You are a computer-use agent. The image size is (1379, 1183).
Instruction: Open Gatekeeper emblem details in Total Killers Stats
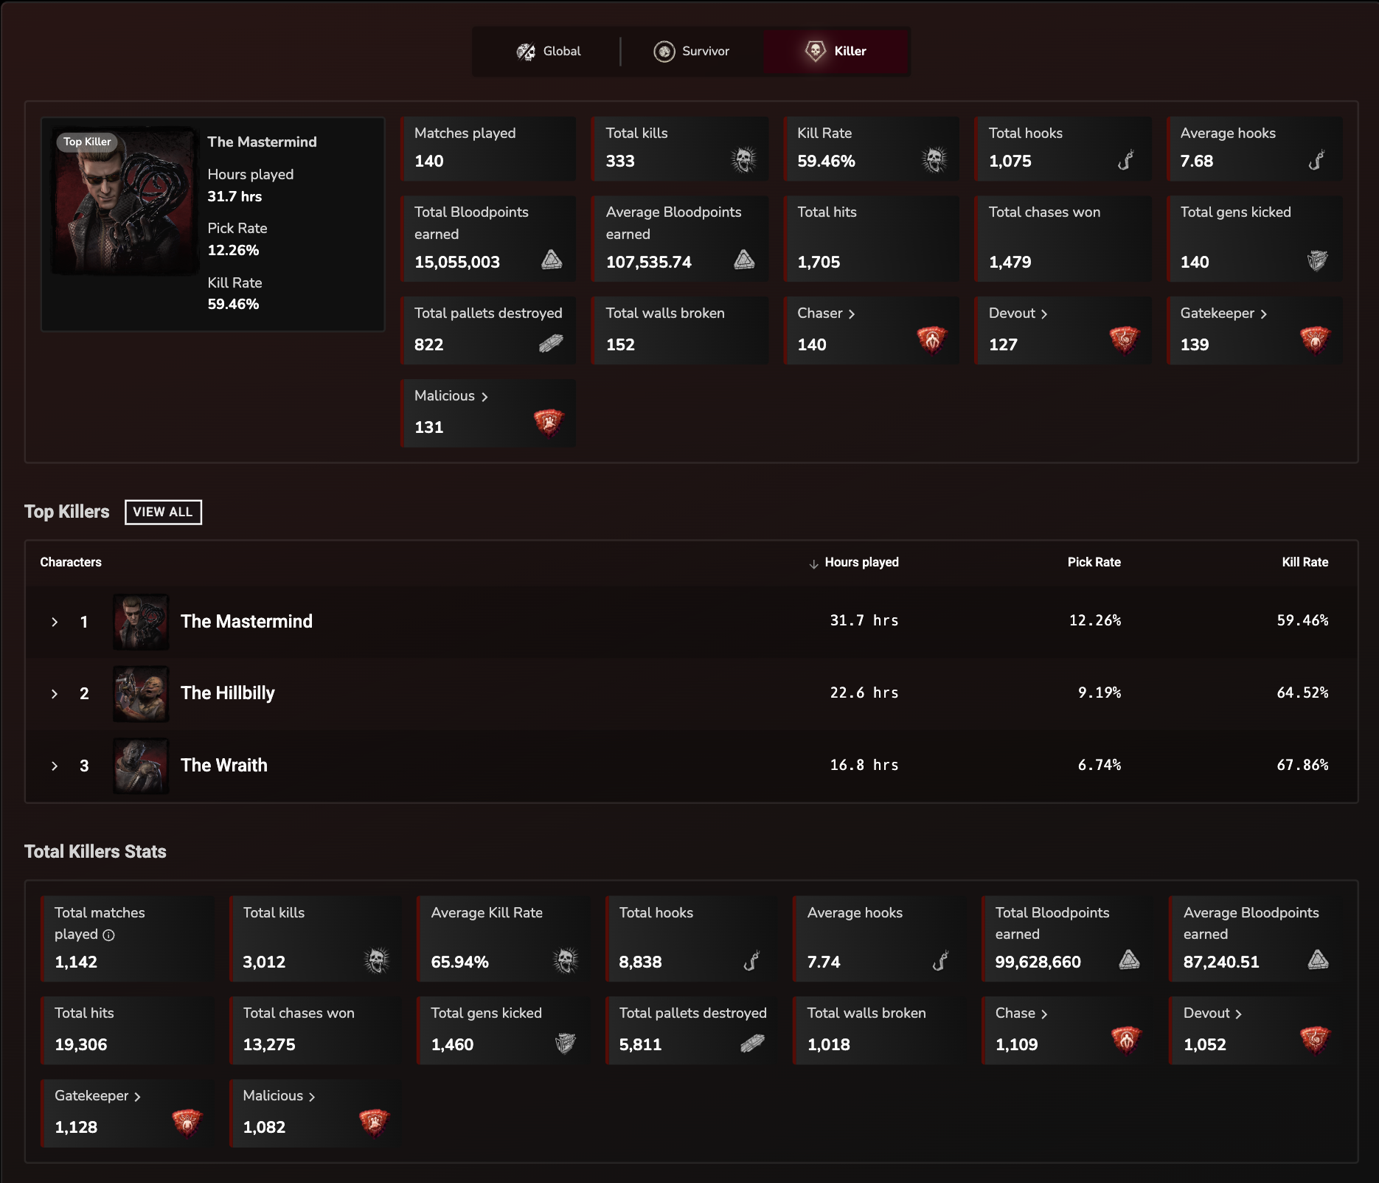[97, 1096]
